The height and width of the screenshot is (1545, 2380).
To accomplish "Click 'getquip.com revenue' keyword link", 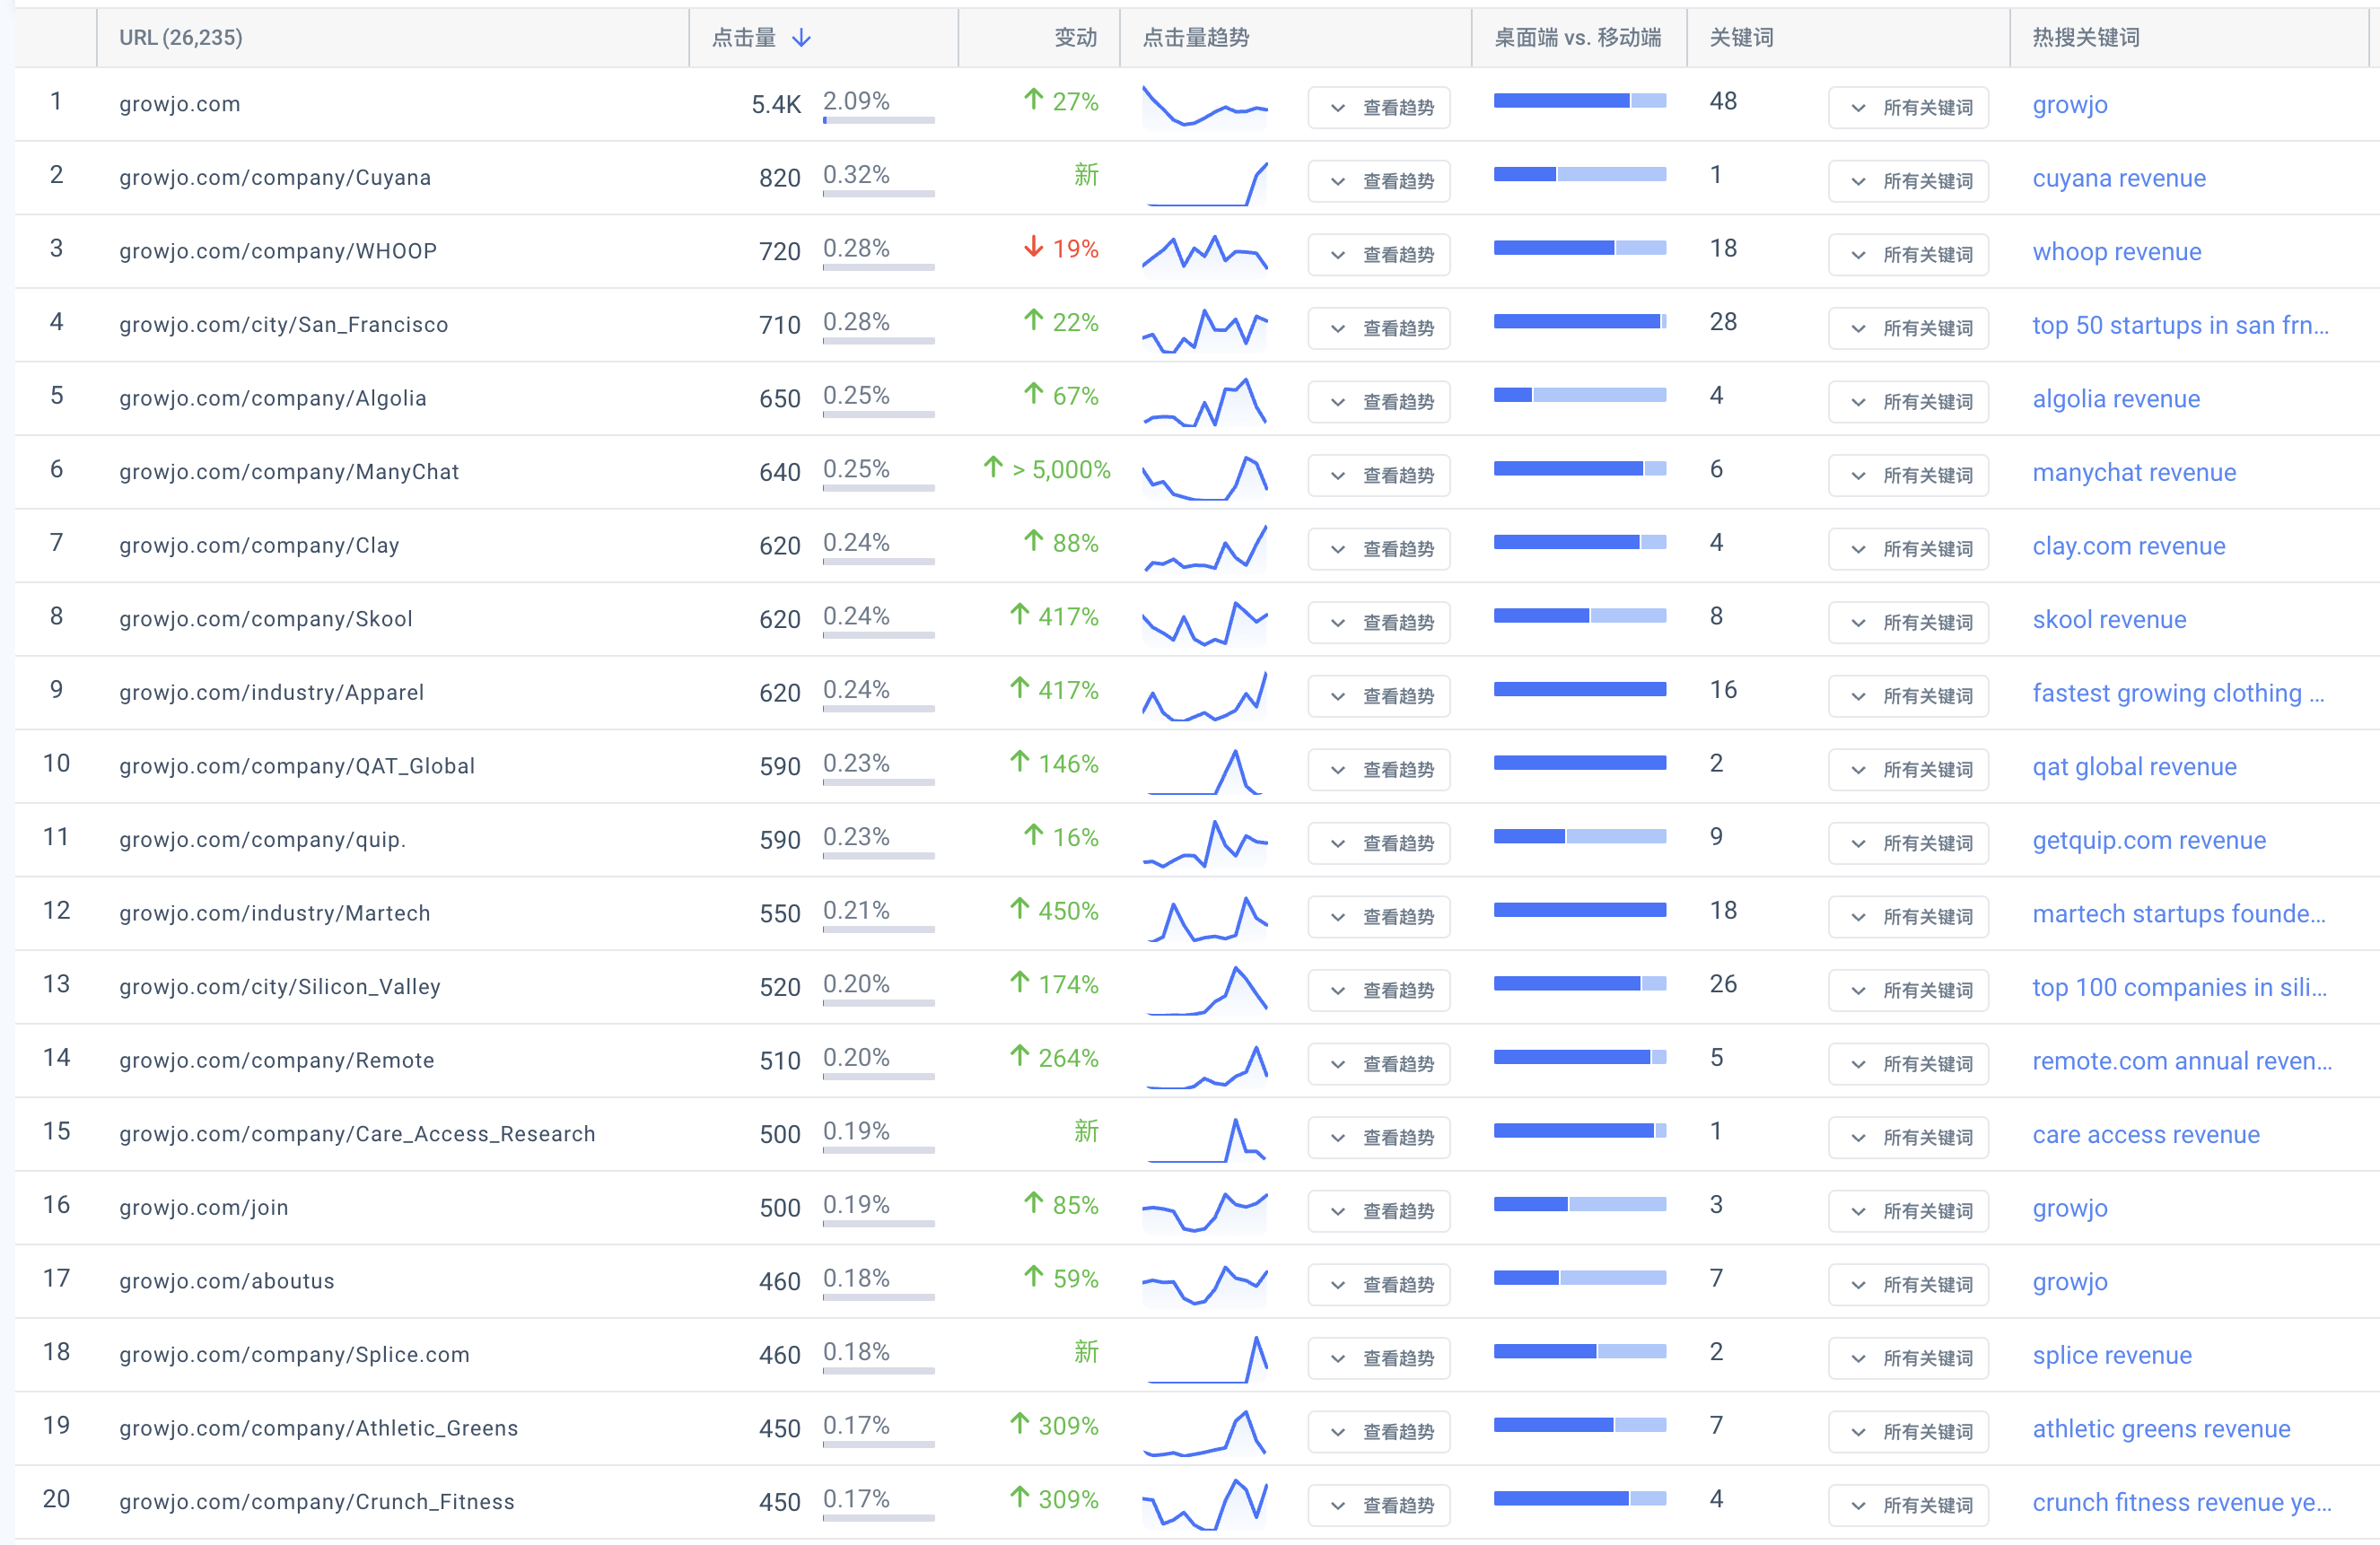I will 2149,840.
